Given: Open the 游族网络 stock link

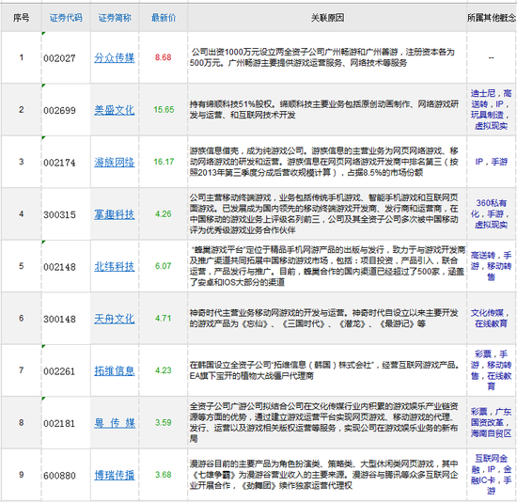Looking at the screenshot, I should click(115, 162).
